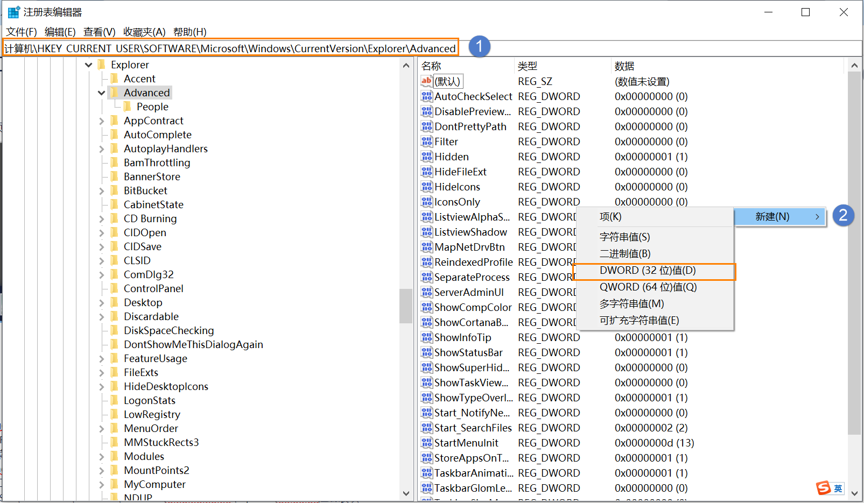Select 二进制值(B) menu entry
The image size is (864, 503).
coord(655,254)
